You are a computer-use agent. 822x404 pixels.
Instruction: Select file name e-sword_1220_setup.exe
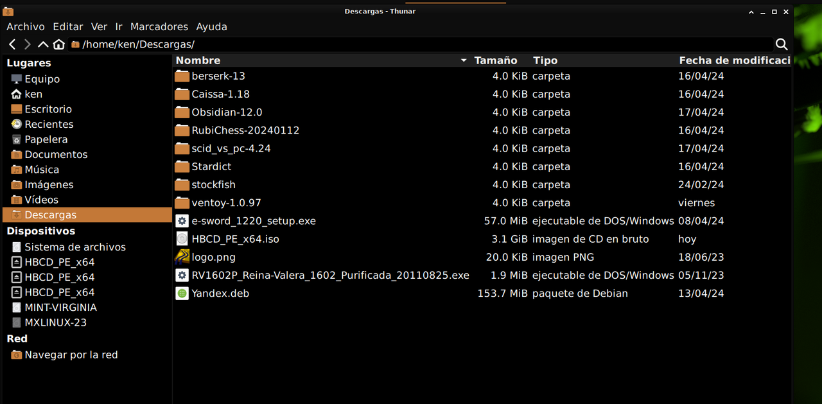254,221
